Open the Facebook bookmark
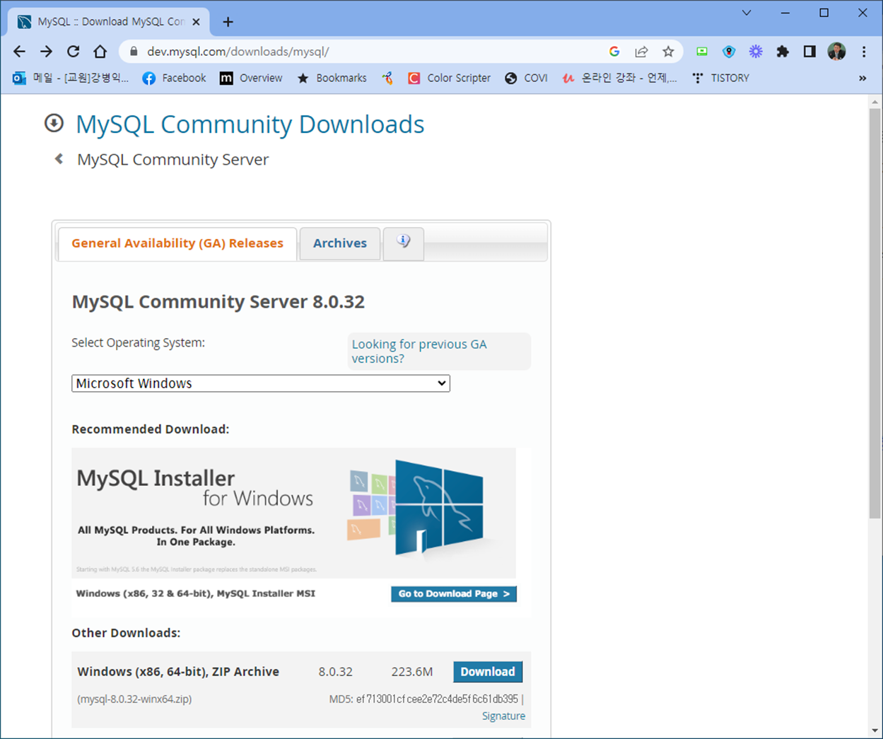Viewport: 883px width, 739px height. 174,78
